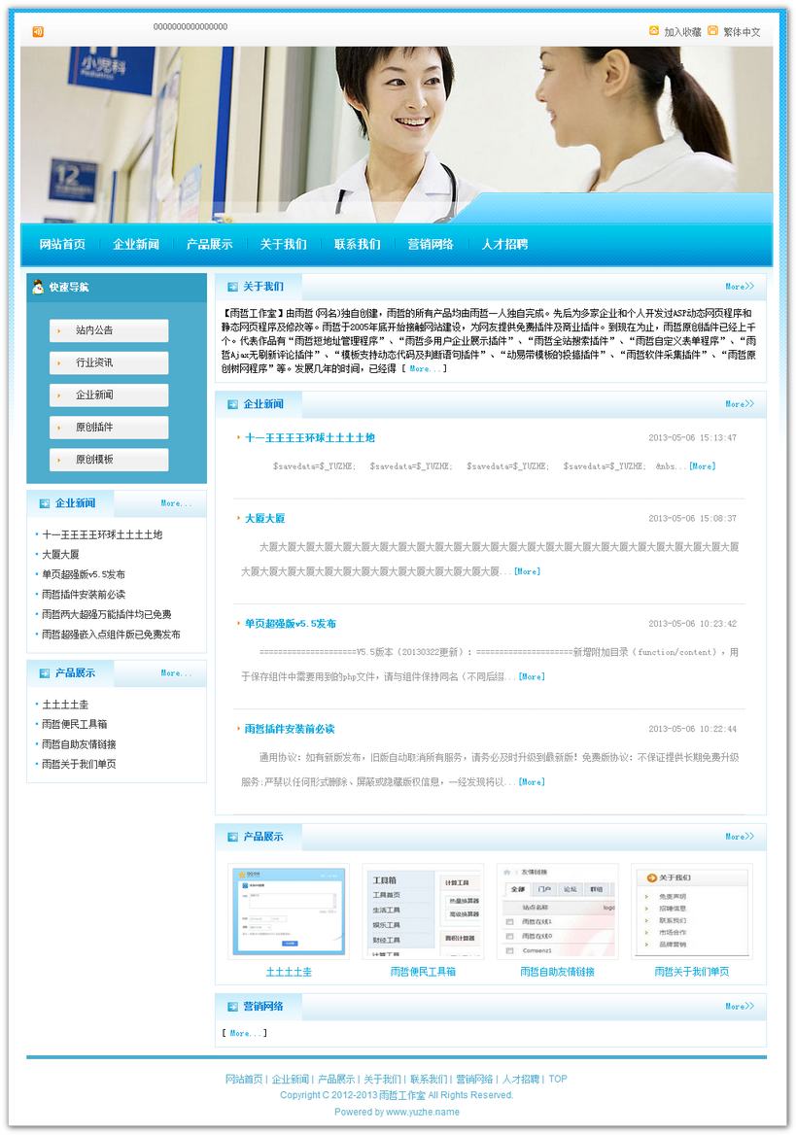Click More in the sidebar 产品展示 header
Viewport: 796px width, 1135px height.
(x=176, y=673)
